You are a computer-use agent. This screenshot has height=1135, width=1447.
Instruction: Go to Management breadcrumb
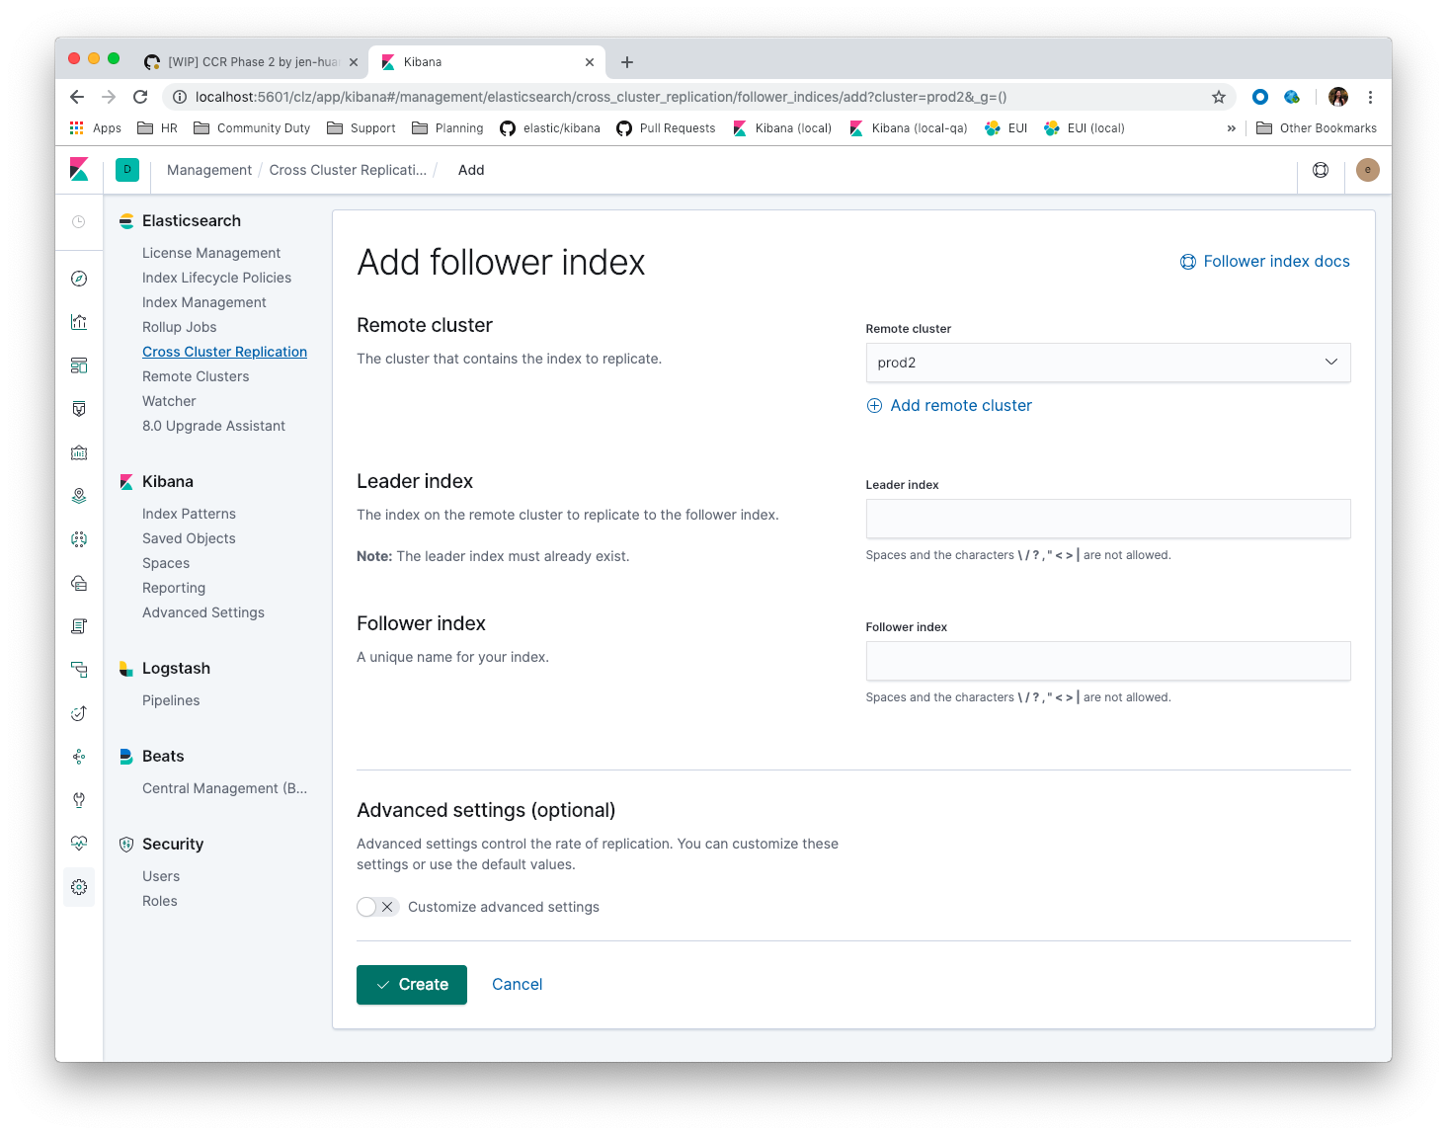click(x=209, y=170)
